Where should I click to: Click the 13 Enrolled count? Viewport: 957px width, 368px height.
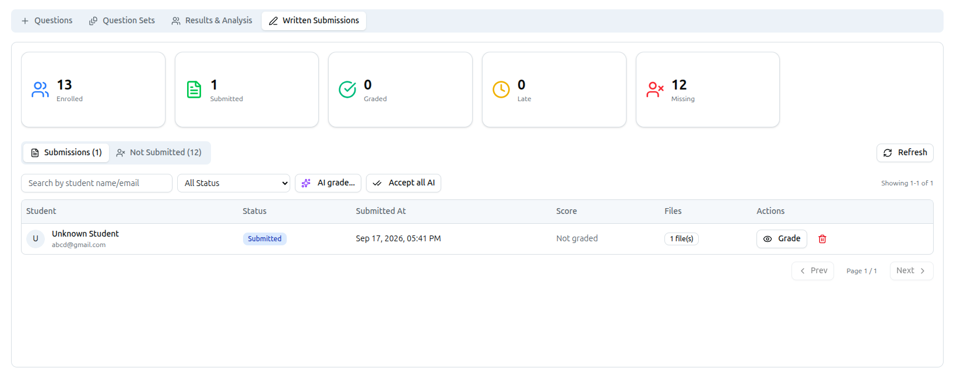coord(64,85)
